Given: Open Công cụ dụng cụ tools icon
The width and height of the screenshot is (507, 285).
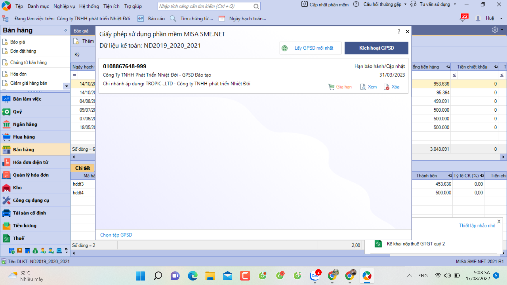Looking at the screenshot, I should tap(6, 200).
